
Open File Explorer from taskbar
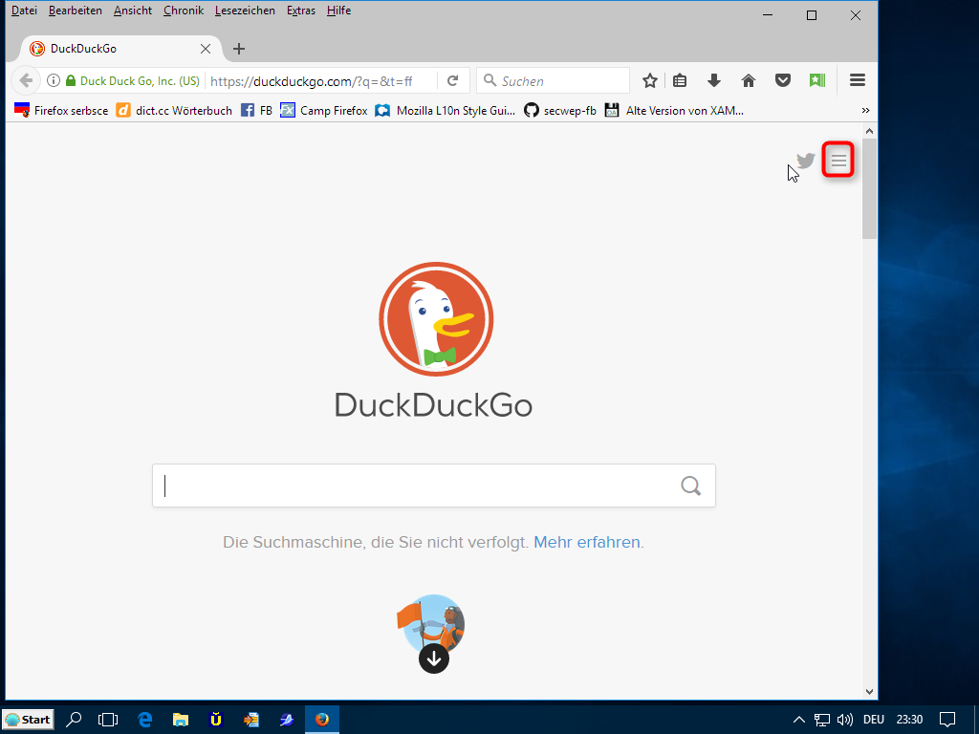pyautogui.click(x=181, y=720)
